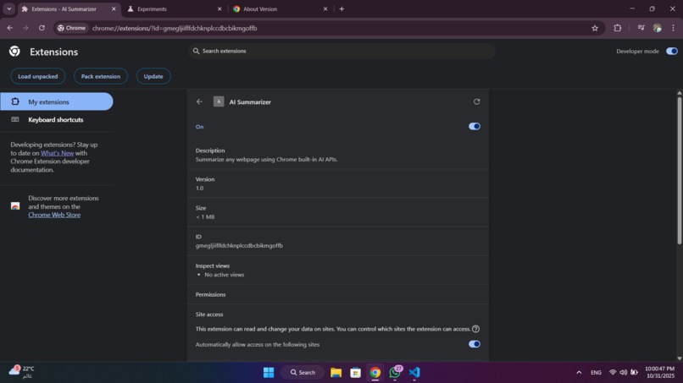
Task: Open WhatsApp from the taskbar
Action: tap(395, 372)
